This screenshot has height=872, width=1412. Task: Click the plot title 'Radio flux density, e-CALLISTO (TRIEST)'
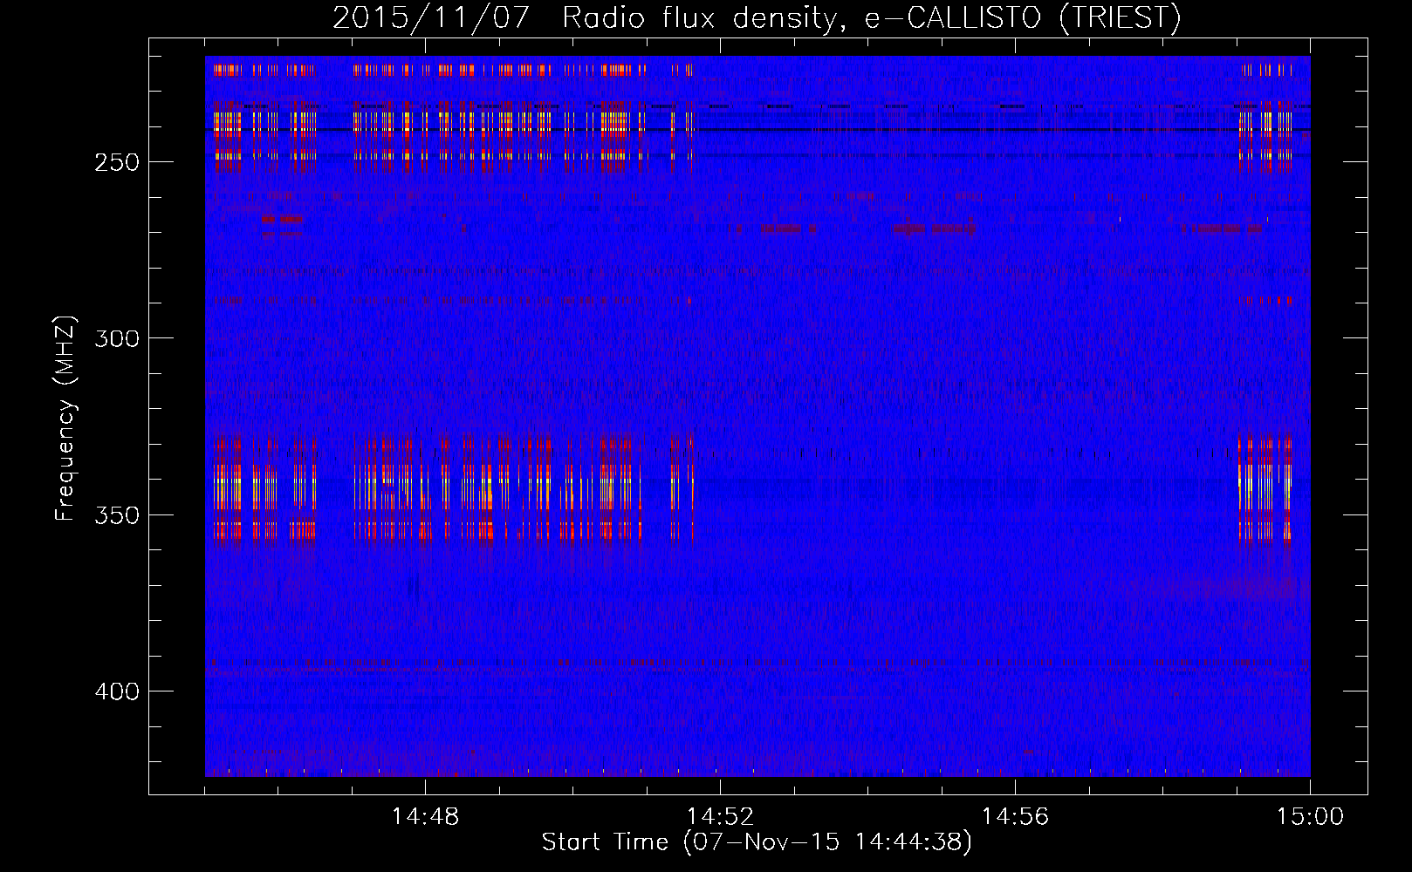[x=871, y=17]
